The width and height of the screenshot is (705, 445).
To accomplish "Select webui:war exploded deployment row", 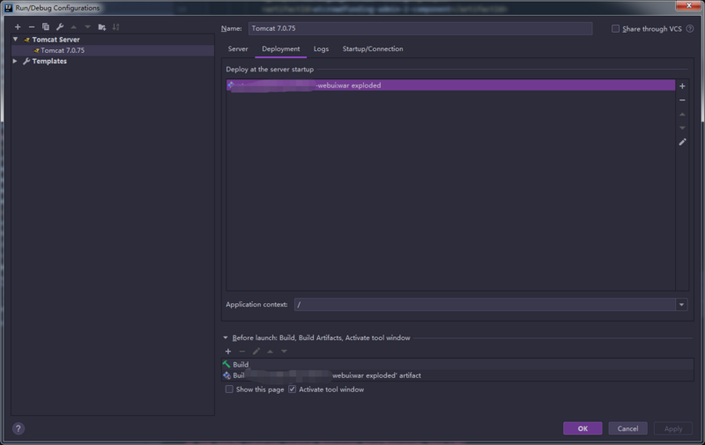I will (x=450, y=85).
